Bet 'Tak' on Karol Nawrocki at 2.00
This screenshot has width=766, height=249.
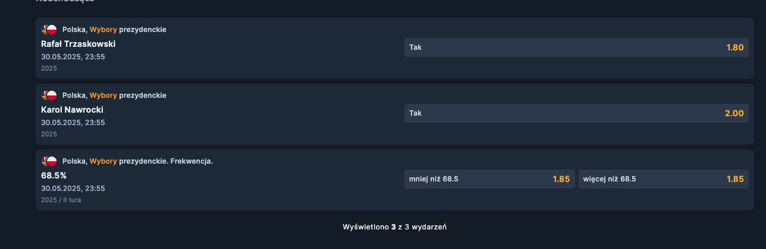[576, 113]
